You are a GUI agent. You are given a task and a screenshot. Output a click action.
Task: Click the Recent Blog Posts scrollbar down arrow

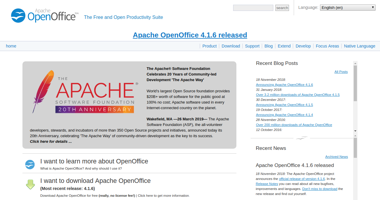click(x=355, y=131)
